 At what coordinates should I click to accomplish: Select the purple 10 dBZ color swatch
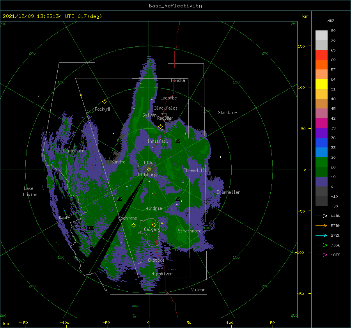[321, 182]
